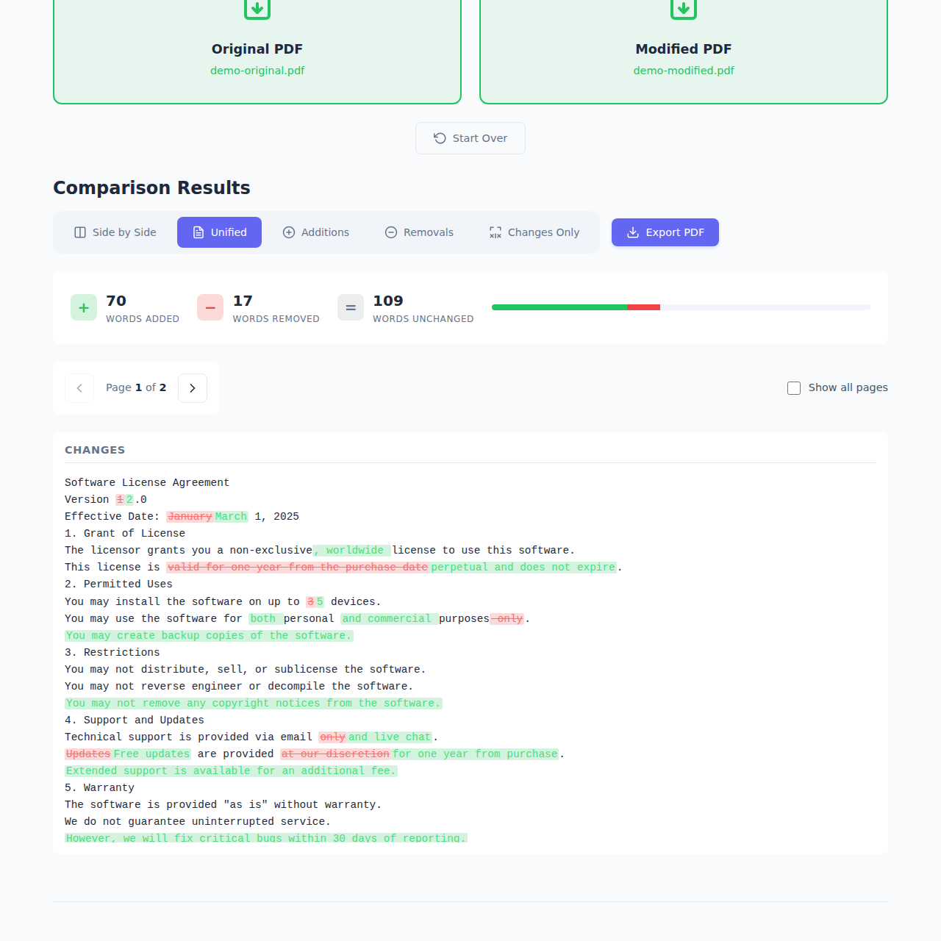Click the added/removed words ratio bar

click(x=681, y=307)
